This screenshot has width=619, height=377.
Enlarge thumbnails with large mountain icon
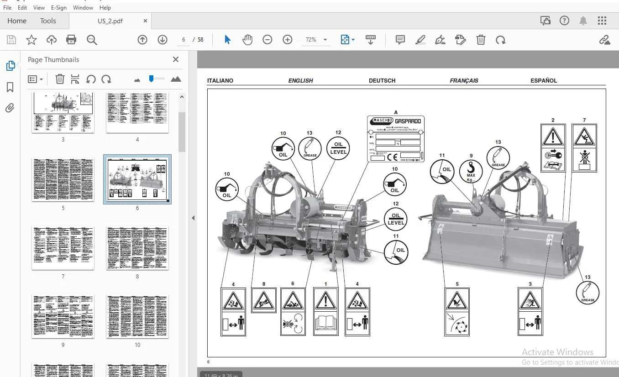pyautogui.click(x=176, y=79)
